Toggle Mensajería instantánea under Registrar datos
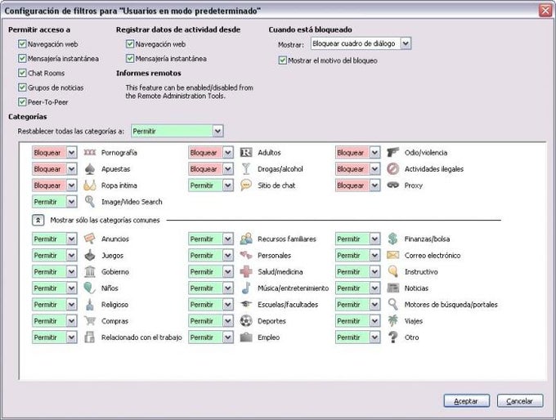This screenshot has height=420, width=556. (x=130, y=59)
